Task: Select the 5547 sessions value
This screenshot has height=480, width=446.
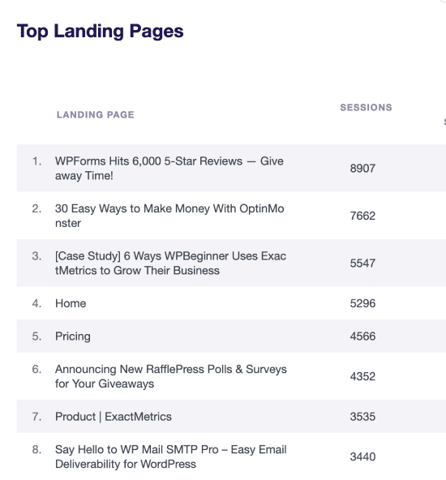Action: click(x=362, y=264)
